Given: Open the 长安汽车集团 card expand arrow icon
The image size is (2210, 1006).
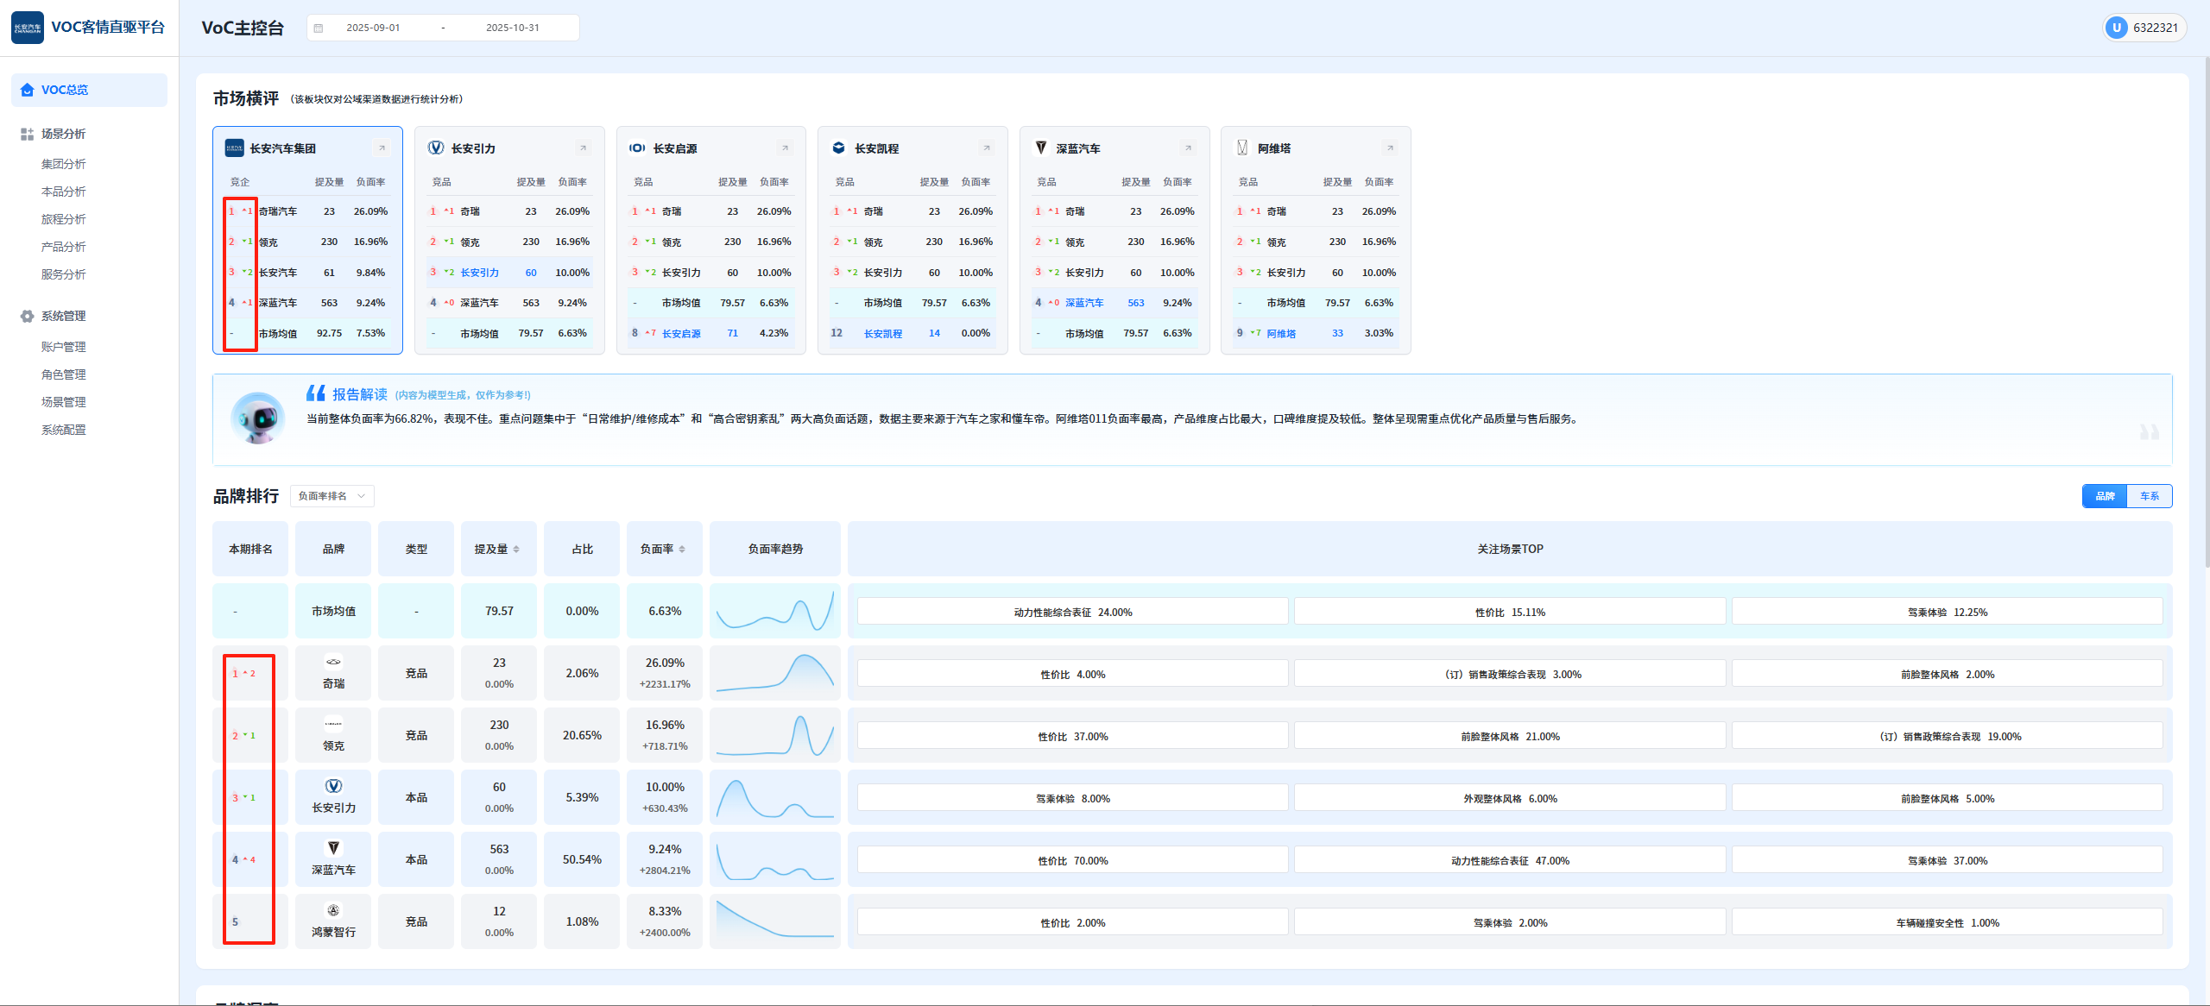Looking at the screenshot, I should [x=382, y=148].
